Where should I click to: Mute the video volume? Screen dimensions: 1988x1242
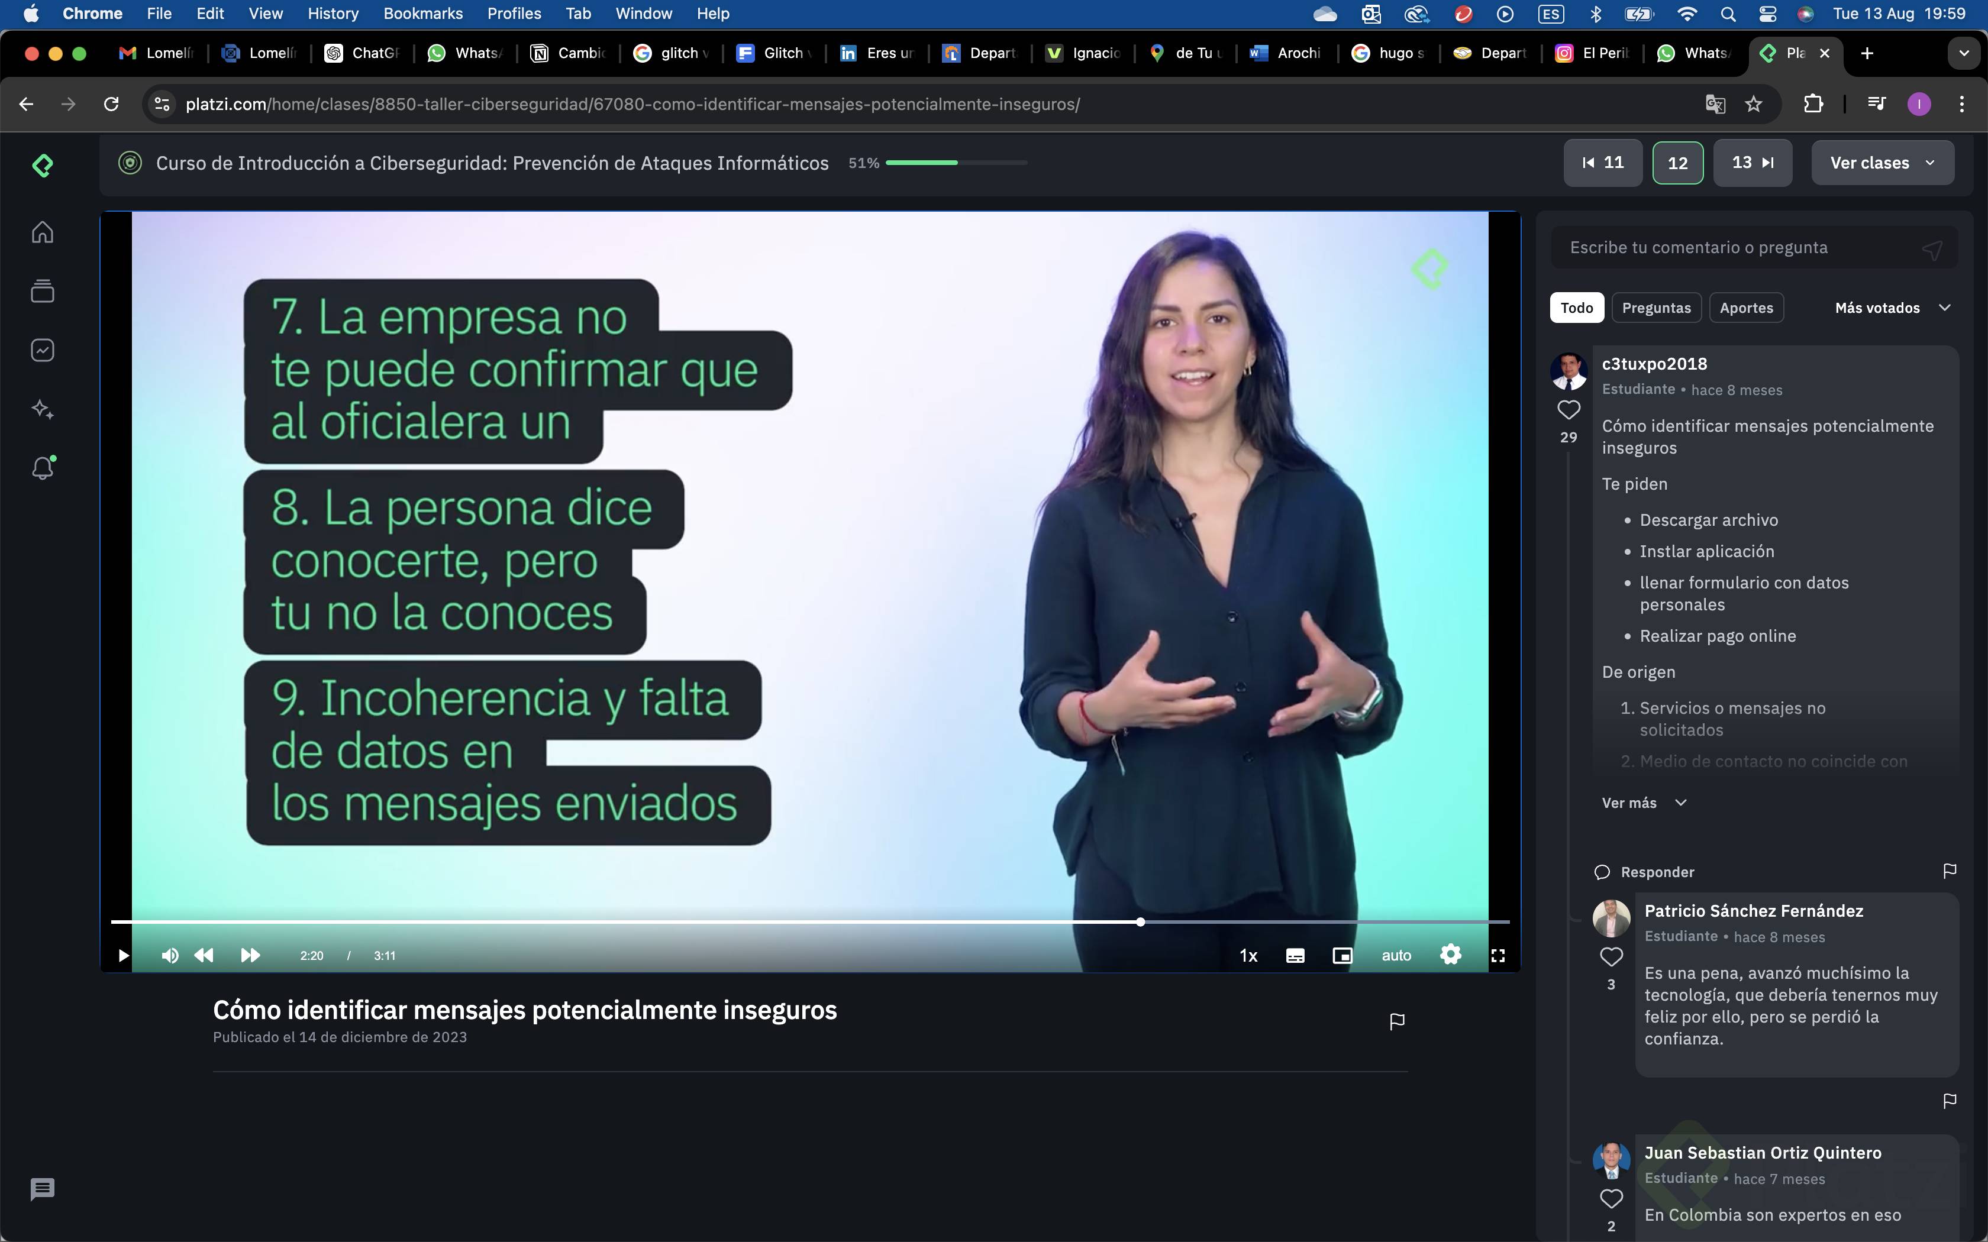tap(170, 955)
